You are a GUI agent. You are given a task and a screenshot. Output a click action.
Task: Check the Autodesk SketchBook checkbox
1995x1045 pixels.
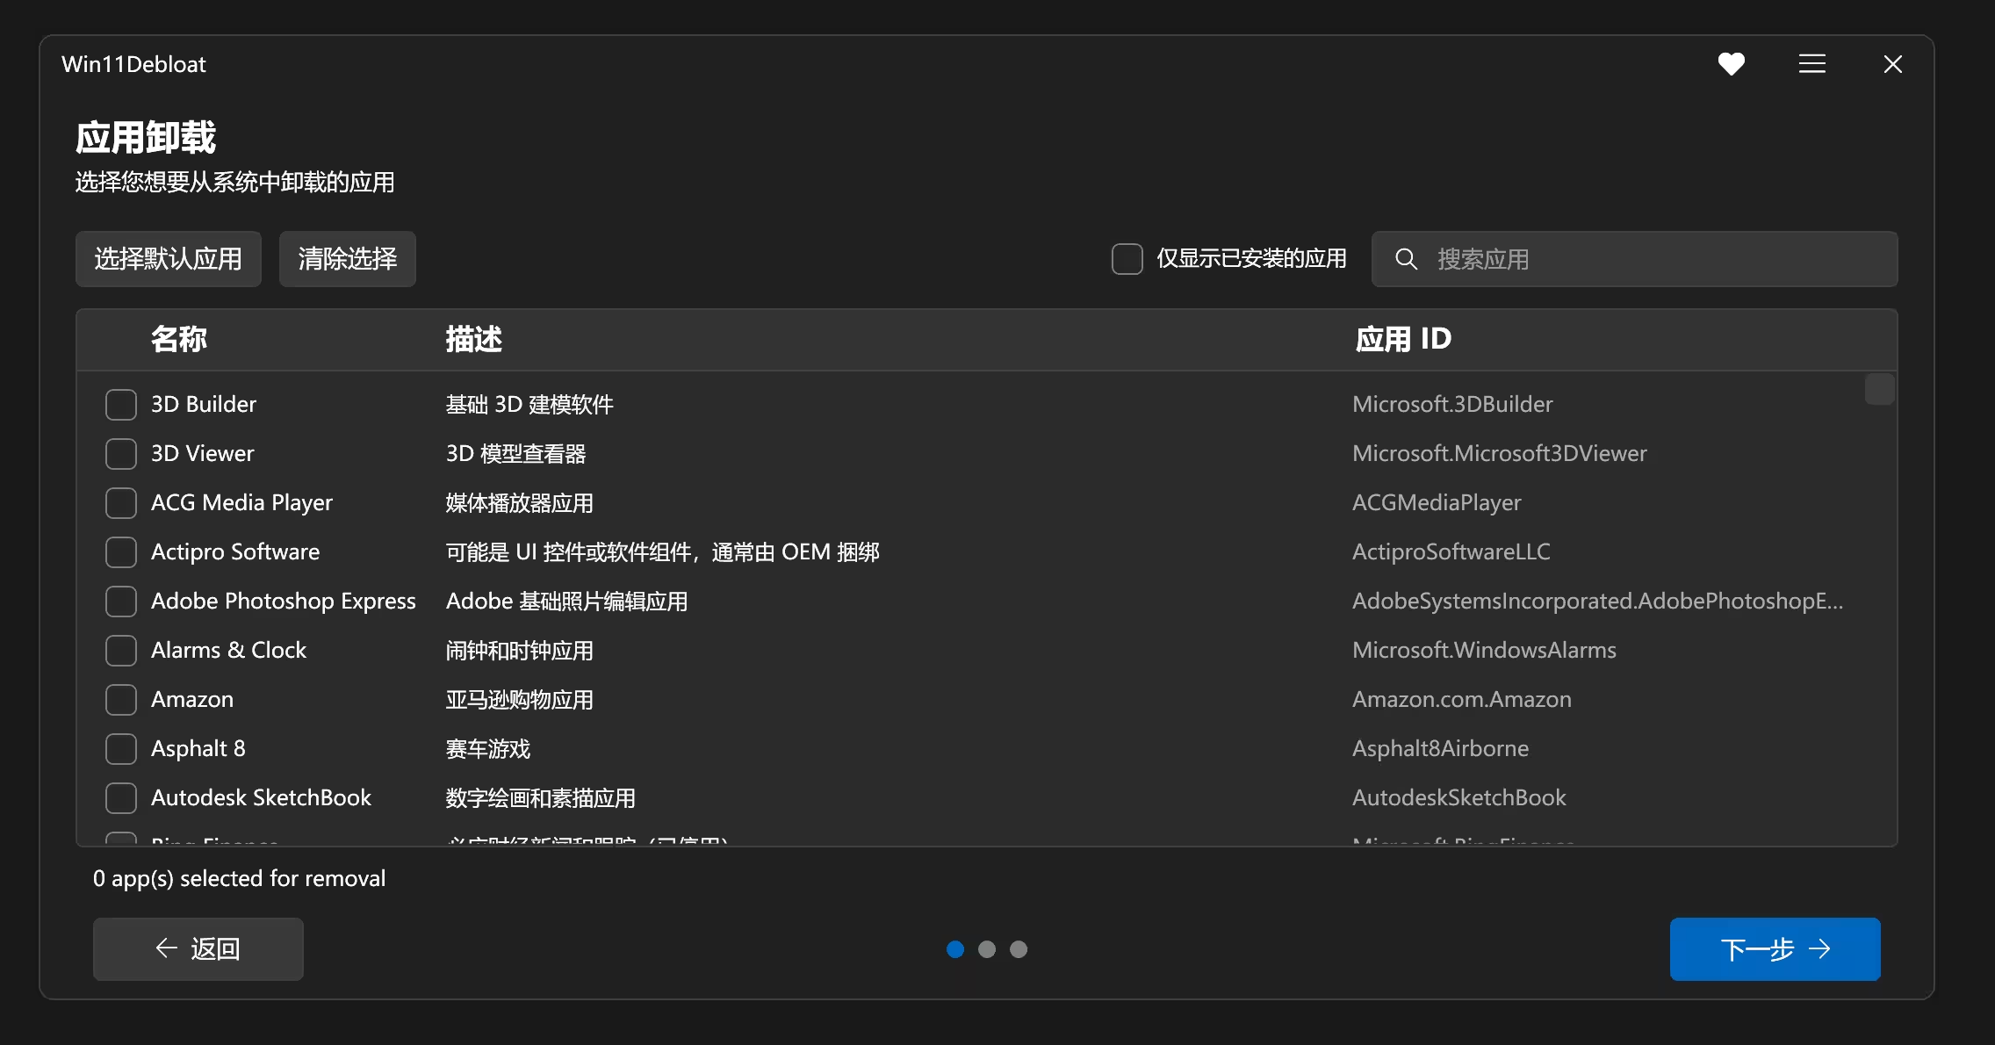[120, 797]
